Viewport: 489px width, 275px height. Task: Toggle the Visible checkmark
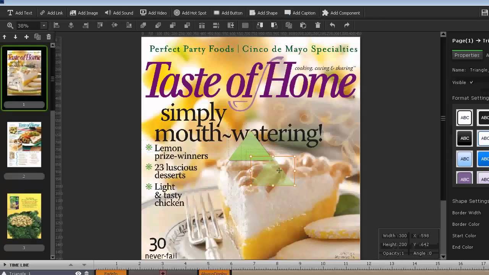tap(471, 82)
